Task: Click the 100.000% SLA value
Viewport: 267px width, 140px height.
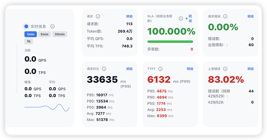Action: [171, 31]
